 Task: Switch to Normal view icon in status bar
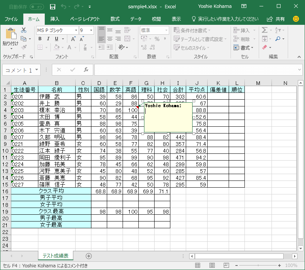click(197, 265)
